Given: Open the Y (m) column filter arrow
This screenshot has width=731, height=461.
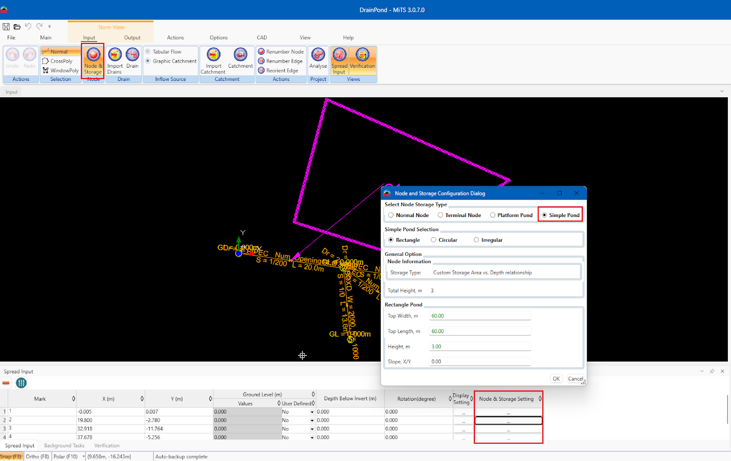Looking at the screenshot, I should (211, 399).
